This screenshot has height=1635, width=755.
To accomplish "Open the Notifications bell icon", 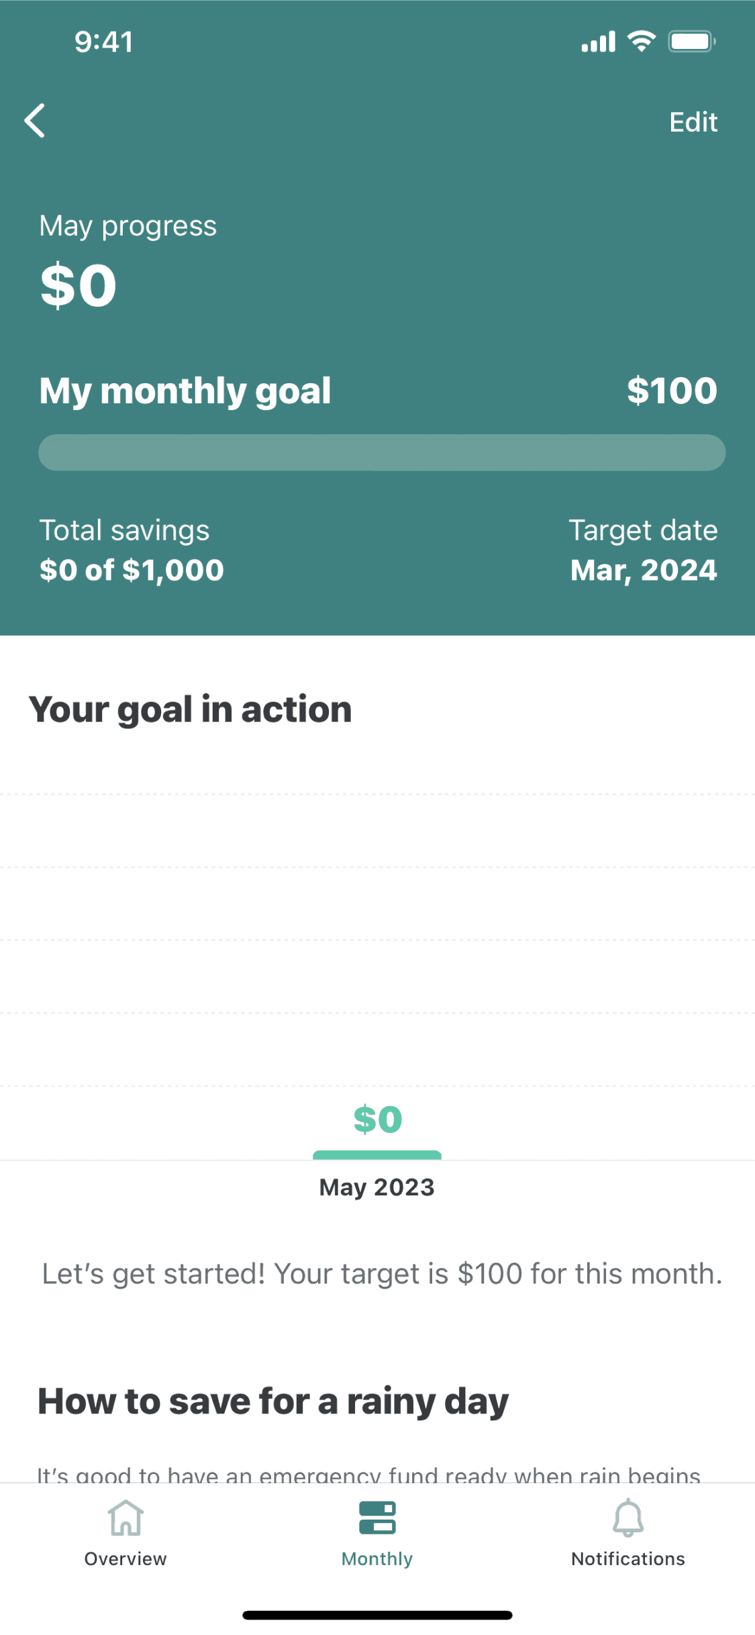I will (x=628, y=1518).
